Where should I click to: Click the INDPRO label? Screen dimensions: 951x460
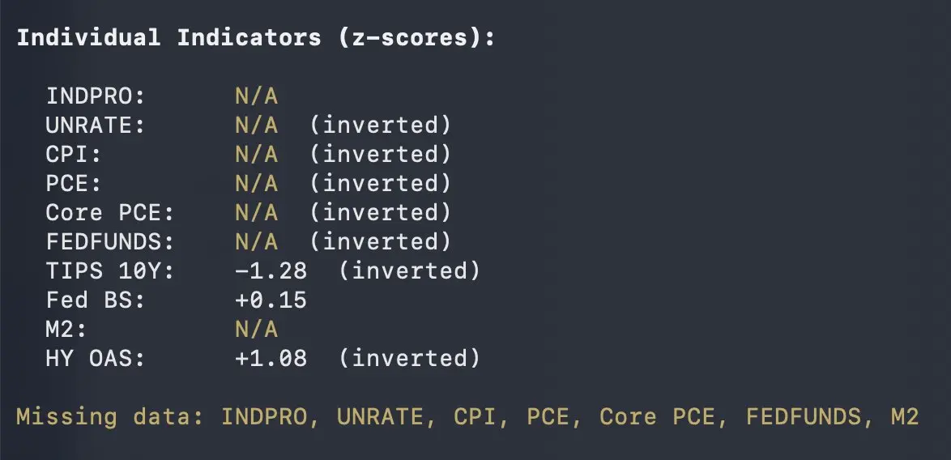pos(96,96)
